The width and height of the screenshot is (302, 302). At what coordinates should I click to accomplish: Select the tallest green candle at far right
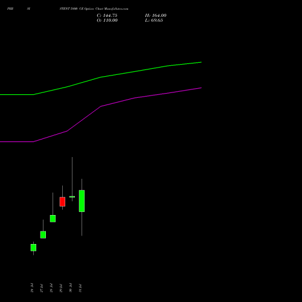click(82, 201)
